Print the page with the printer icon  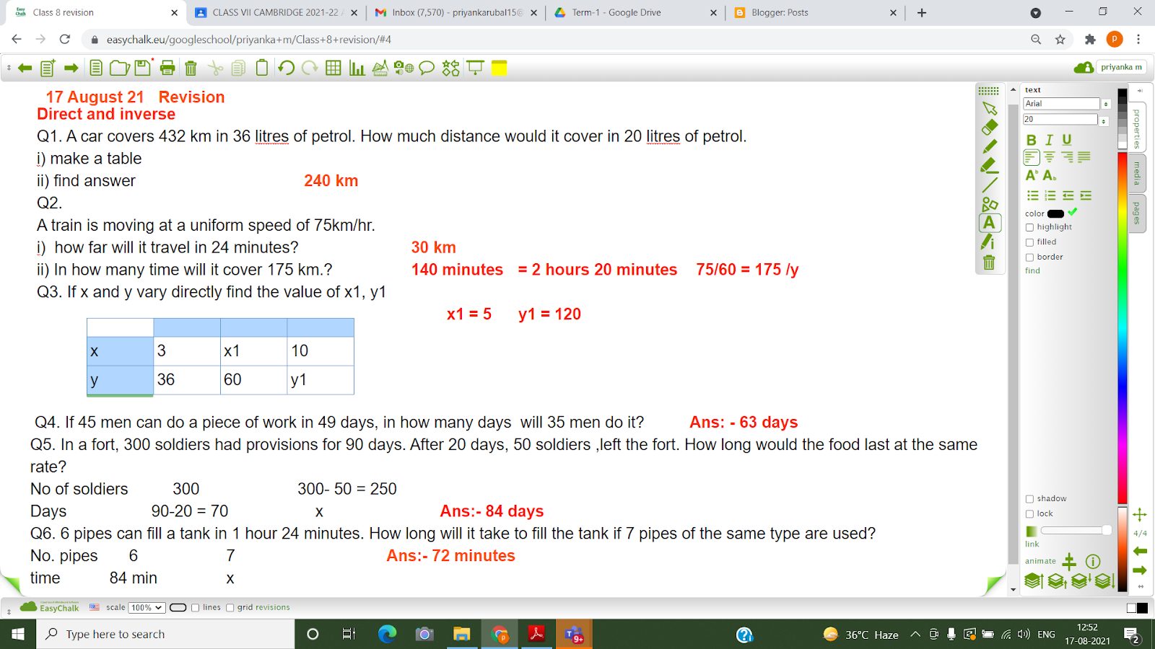[x=167, y=68]
